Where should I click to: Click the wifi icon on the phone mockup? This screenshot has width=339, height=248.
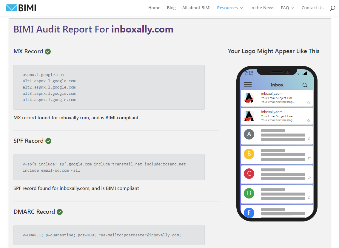299,73
